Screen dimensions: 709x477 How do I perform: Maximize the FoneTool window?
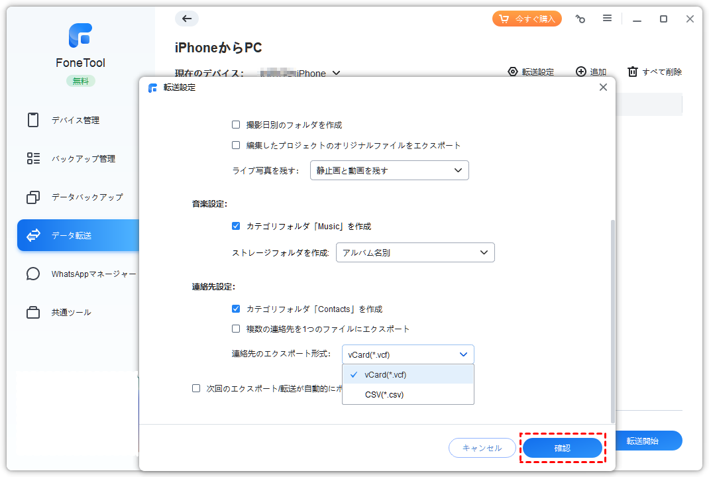tap(663, 19)
